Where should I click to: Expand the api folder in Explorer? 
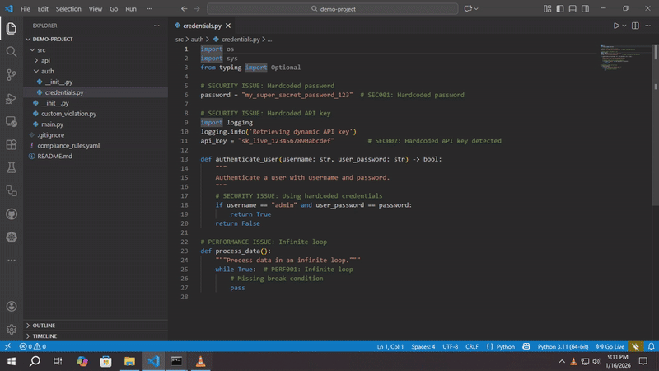point(46,61)
